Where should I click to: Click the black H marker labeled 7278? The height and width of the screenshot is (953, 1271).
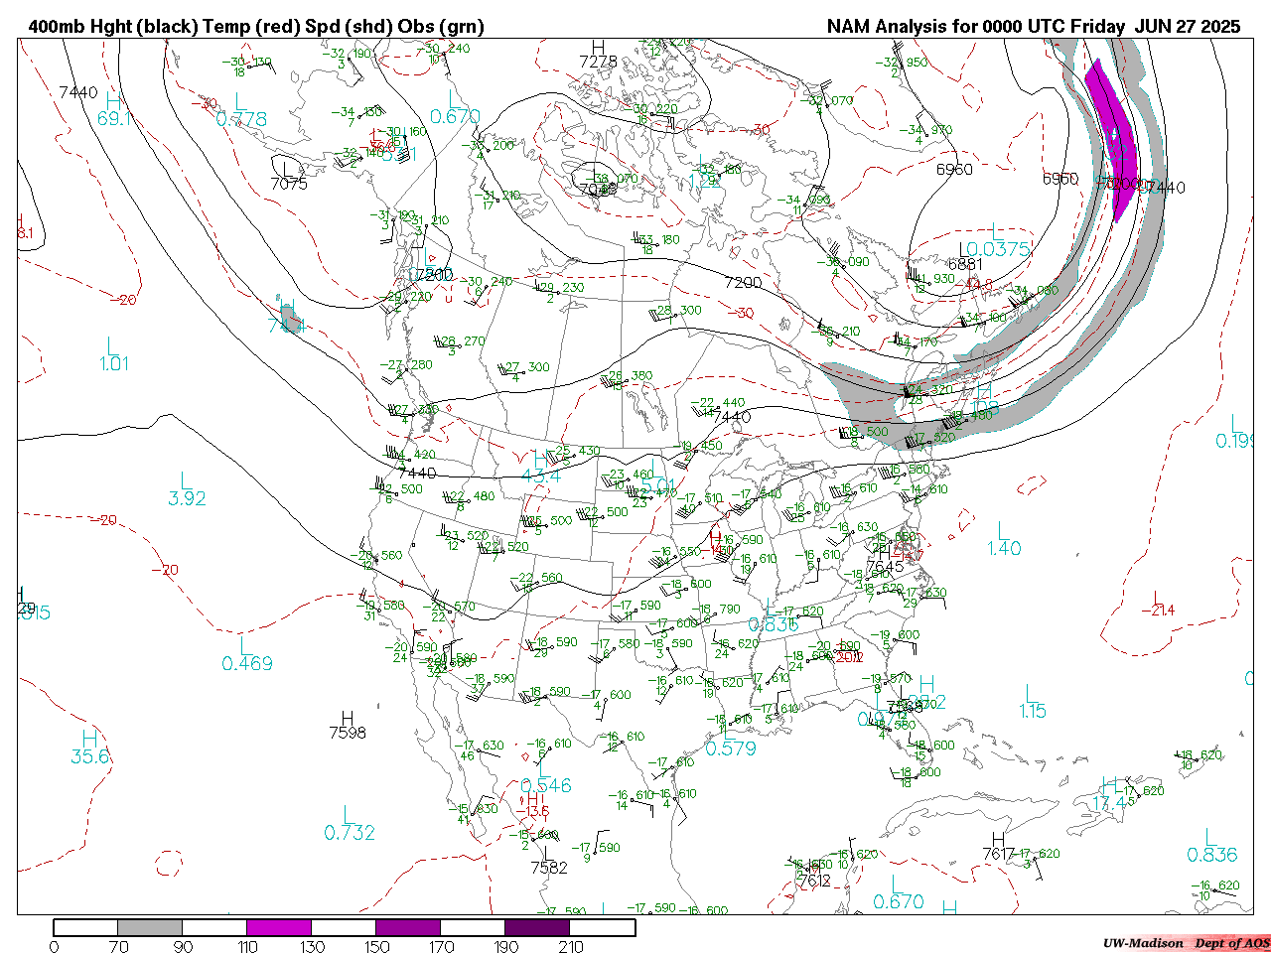click(x=598, y=48)
